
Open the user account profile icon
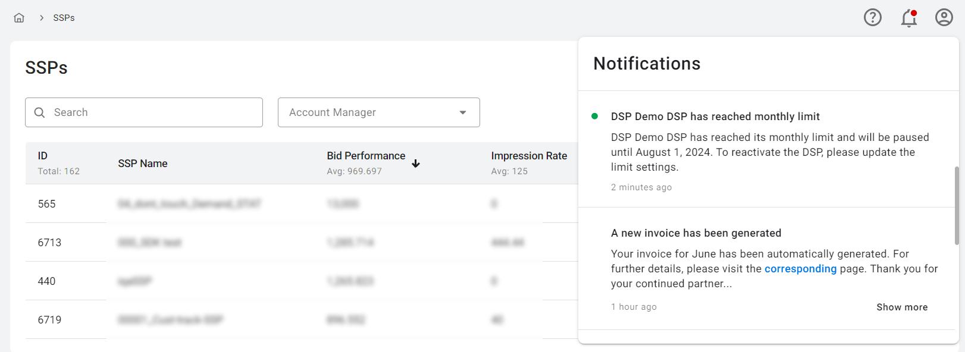point(944,18)
